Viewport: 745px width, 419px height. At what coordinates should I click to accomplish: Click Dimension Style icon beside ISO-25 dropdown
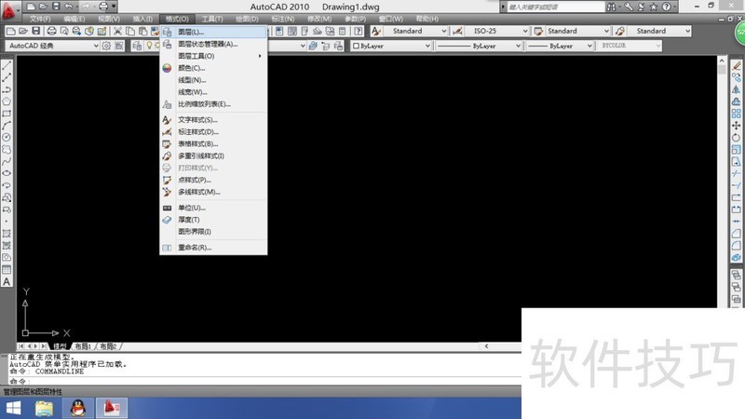457,31
